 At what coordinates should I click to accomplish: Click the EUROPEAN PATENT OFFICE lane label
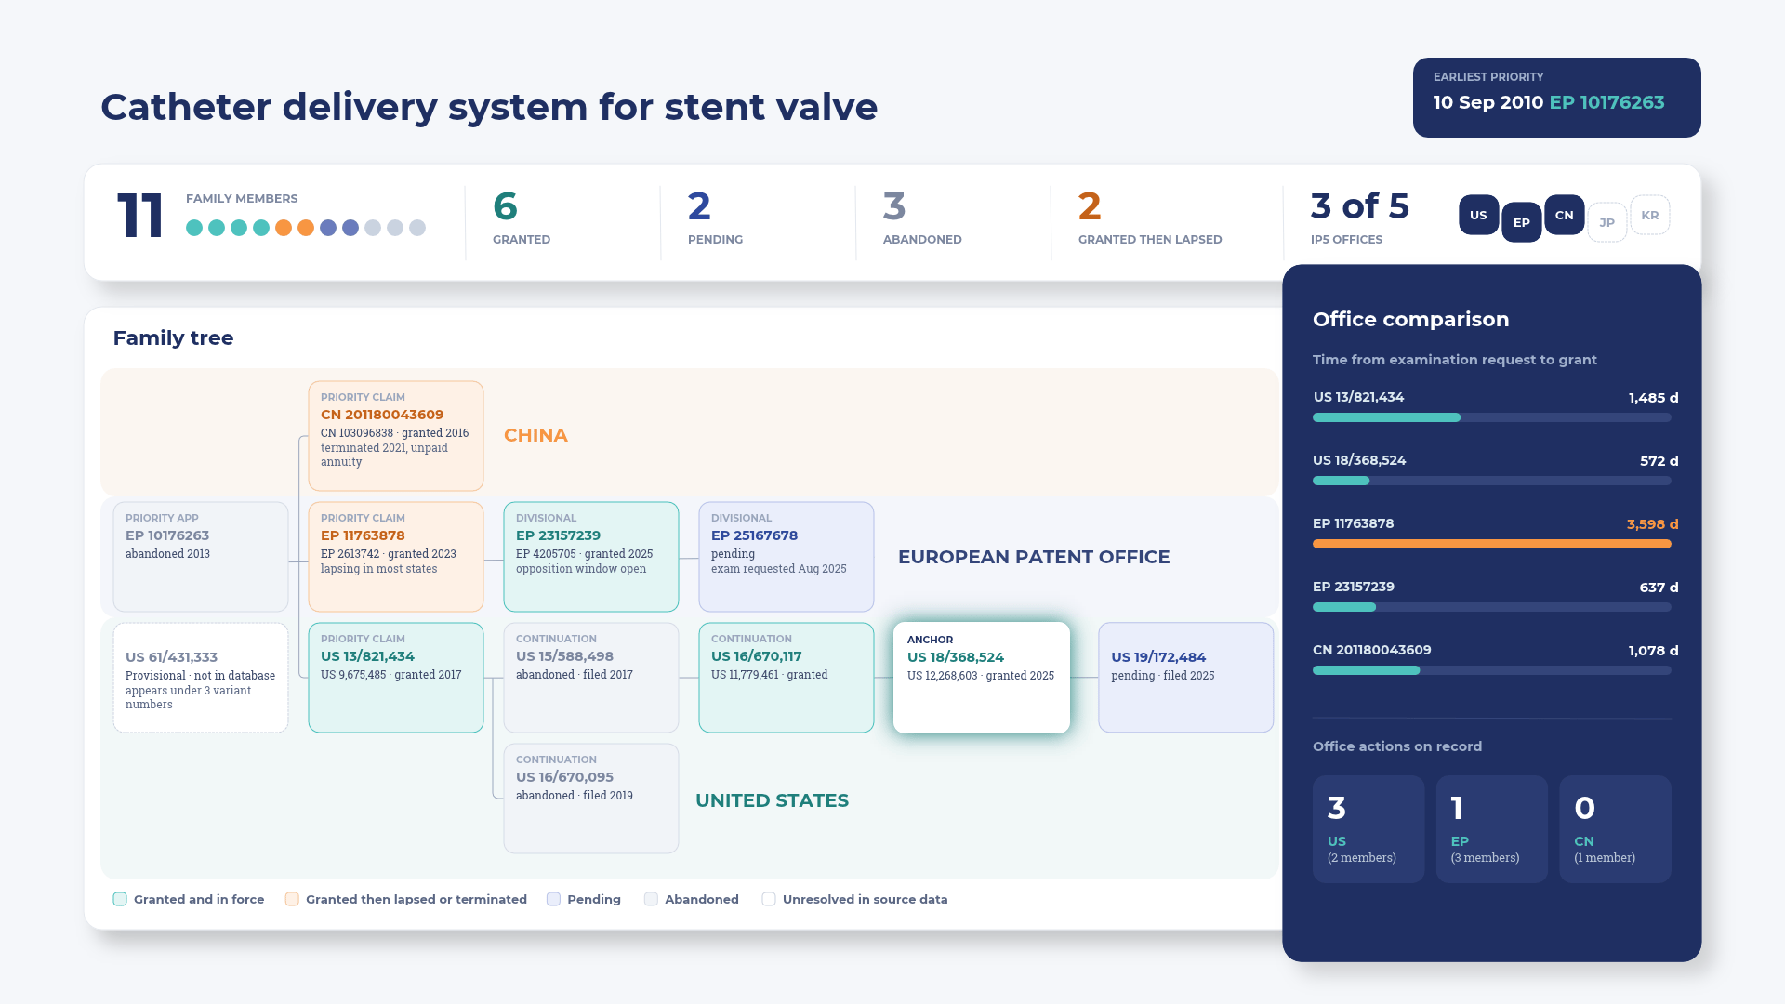tap(1034, 557)
